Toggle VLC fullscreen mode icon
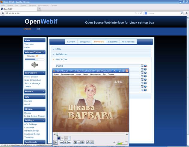Screen dimensions: 189x147 (x=75, y=143)
